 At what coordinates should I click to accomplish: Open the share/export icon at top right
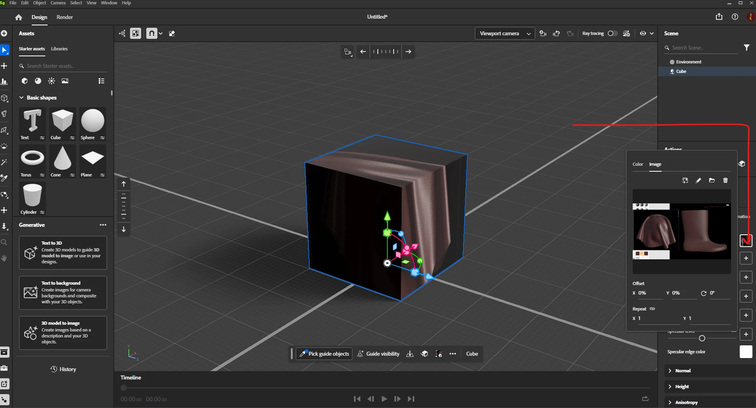pos(719,17)
